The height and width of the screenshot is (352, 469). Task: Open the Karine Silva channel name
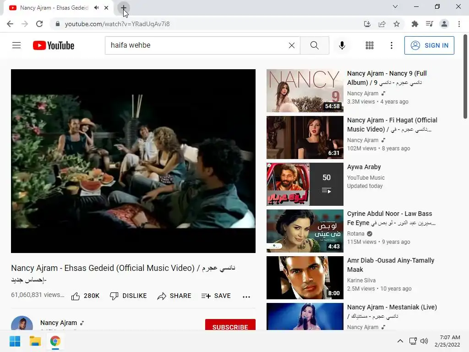[x=361, y=280]
